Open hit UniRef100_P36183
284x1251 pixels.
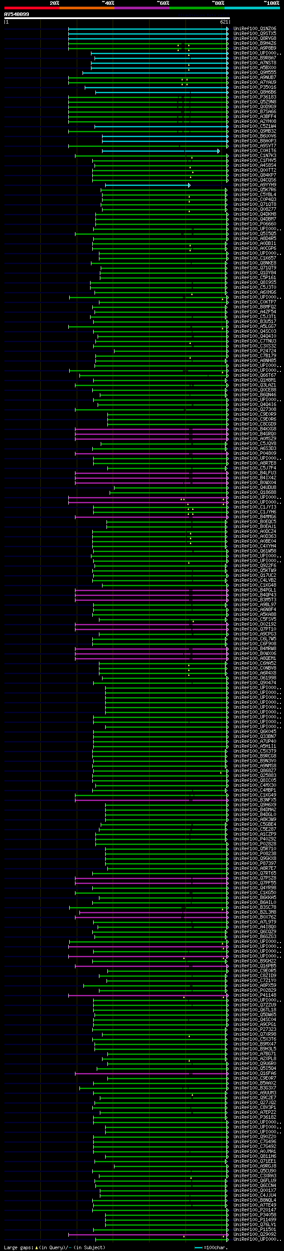click(255, 97)
